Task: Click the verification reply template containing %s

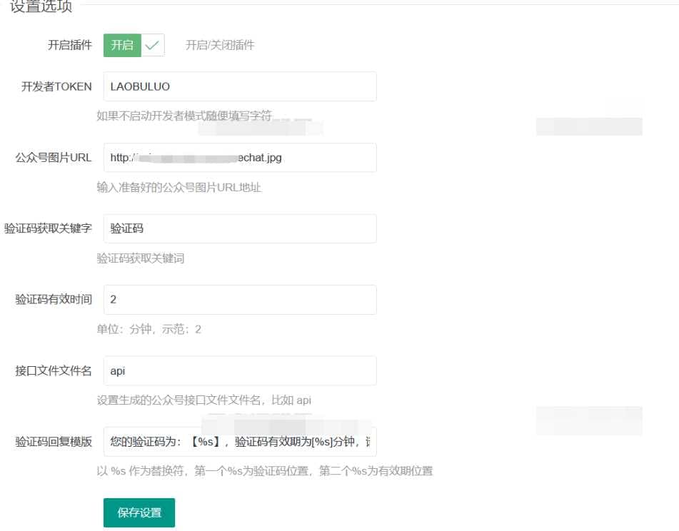Action: 239,442
